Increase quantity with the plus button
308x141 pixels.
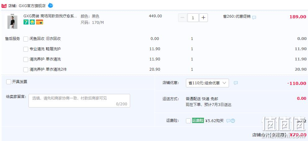pyautogui.click(x=204, y=18)
